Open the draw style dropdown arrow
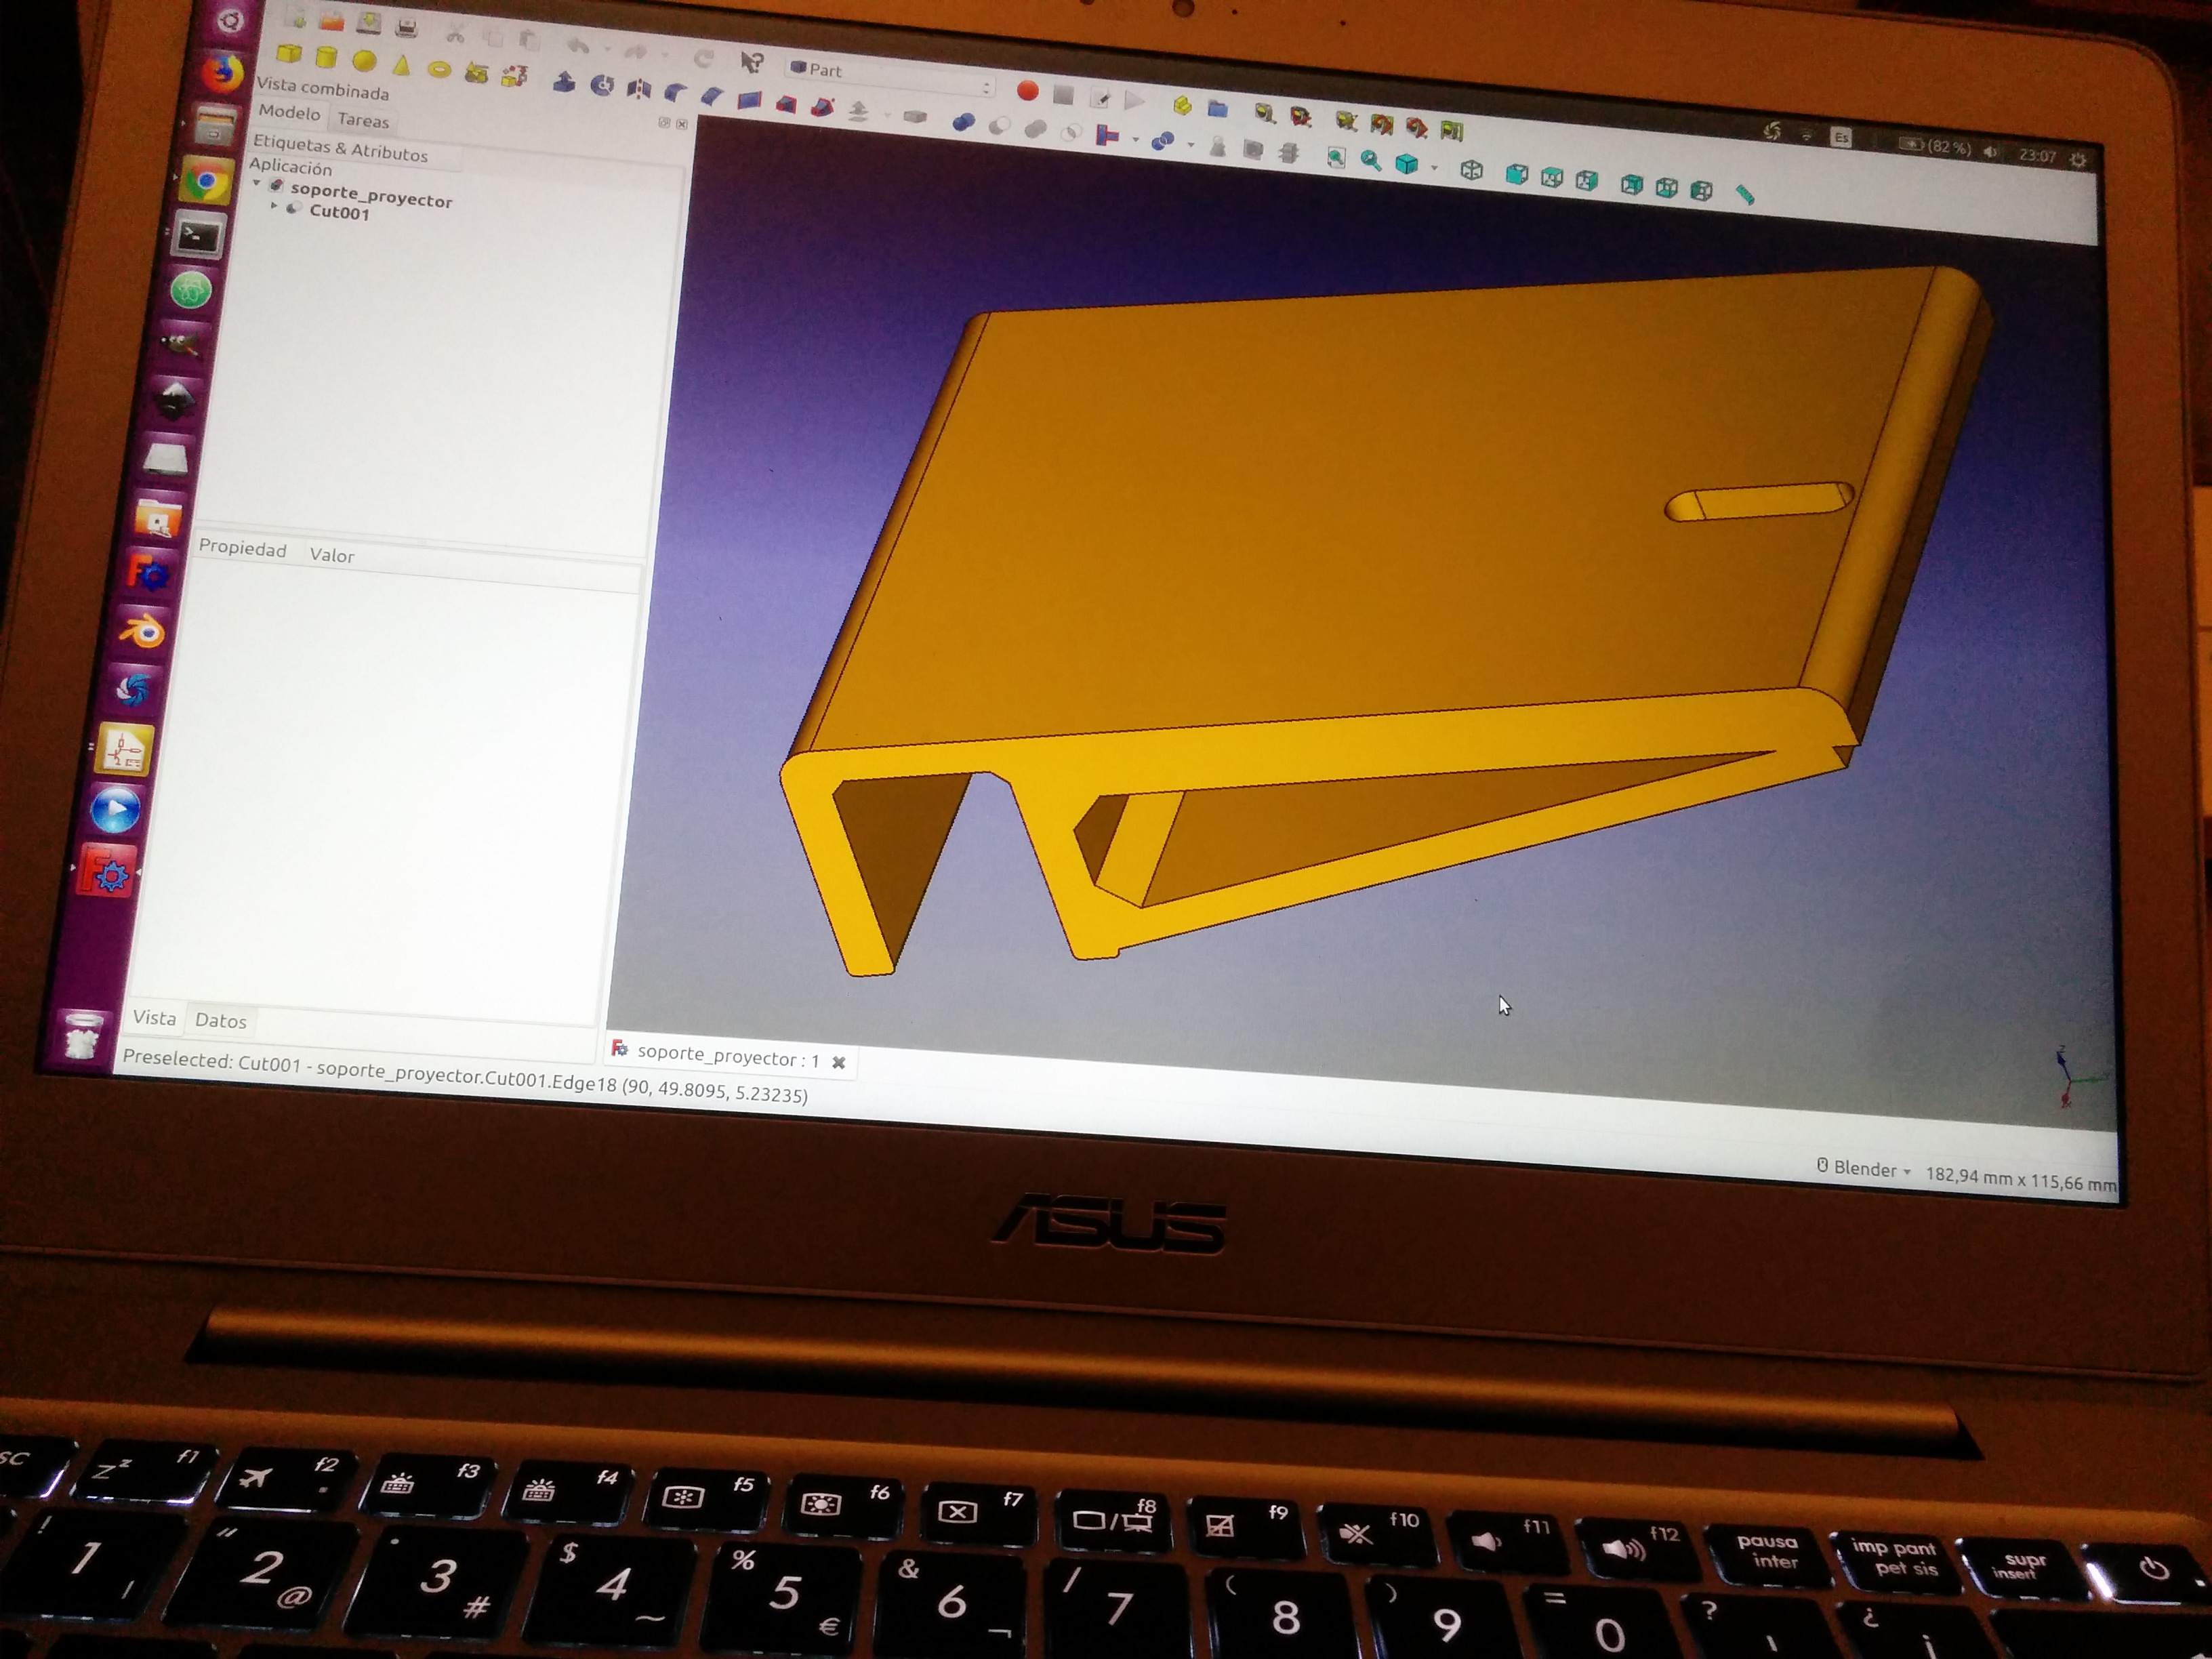2212x1659 pixels. pos(1435,168)
